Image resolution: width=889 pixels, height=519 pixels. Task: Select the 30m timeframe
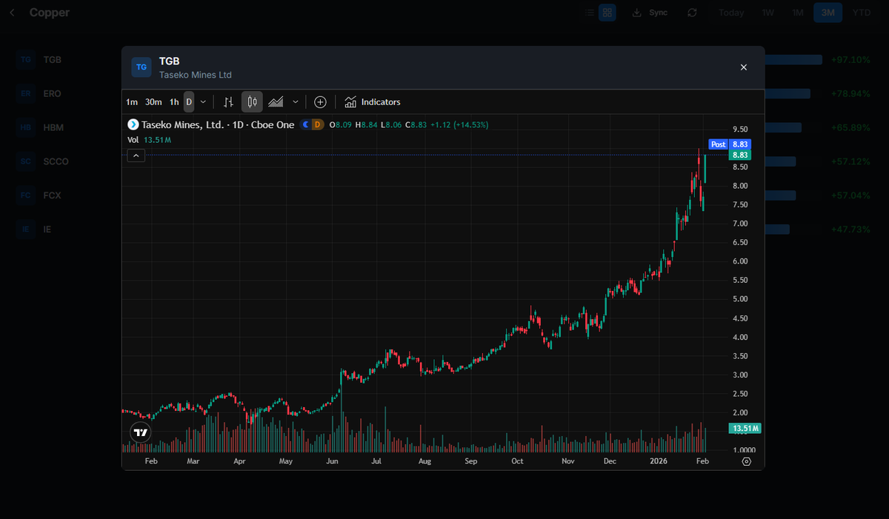pos(153,102)
